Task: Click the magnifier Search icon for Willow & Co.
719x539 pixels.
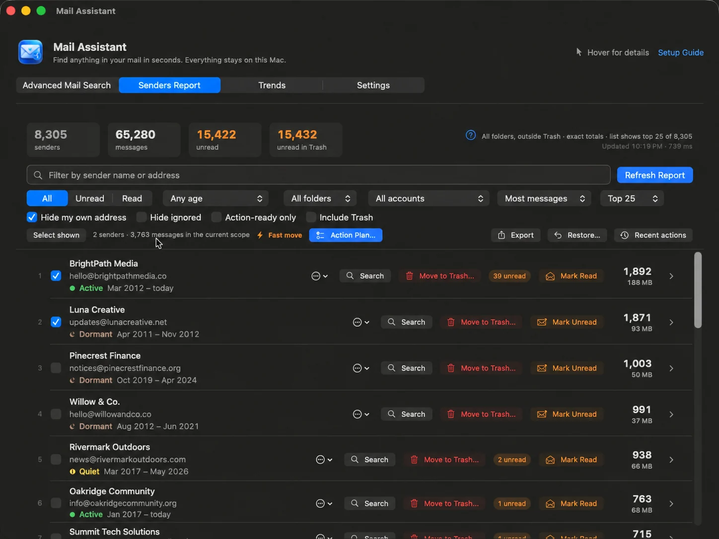Action: 392,414
